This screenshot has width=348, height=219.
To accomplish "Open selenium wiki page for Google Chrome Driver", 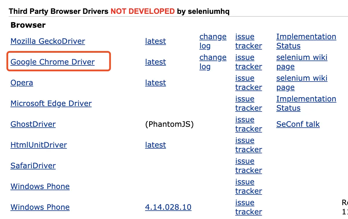I will 302,62.
